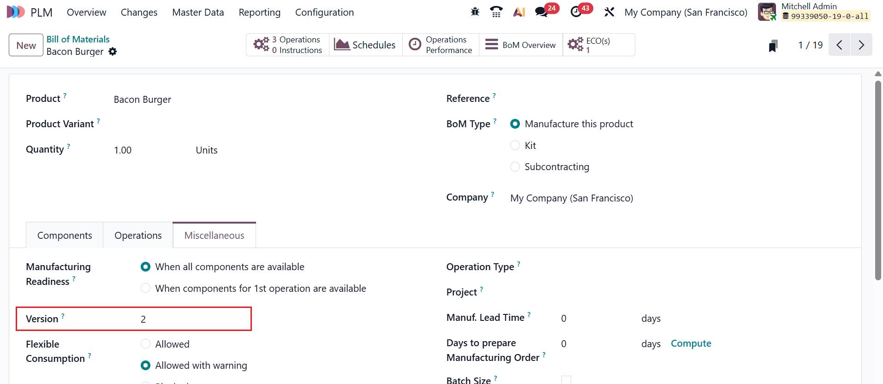The height and width of the screenshot is (384, 883).
Task: Edit the Reference input field
Action: [677, 100]
